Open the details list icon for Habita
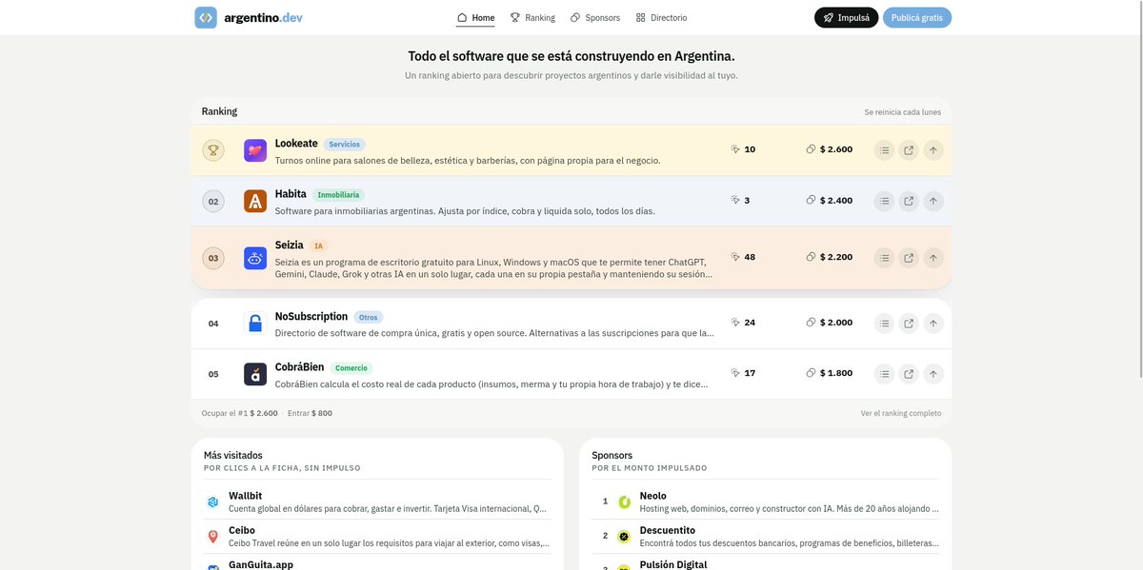The width and height of the screenshot is (1143, 570). point(884,201)
